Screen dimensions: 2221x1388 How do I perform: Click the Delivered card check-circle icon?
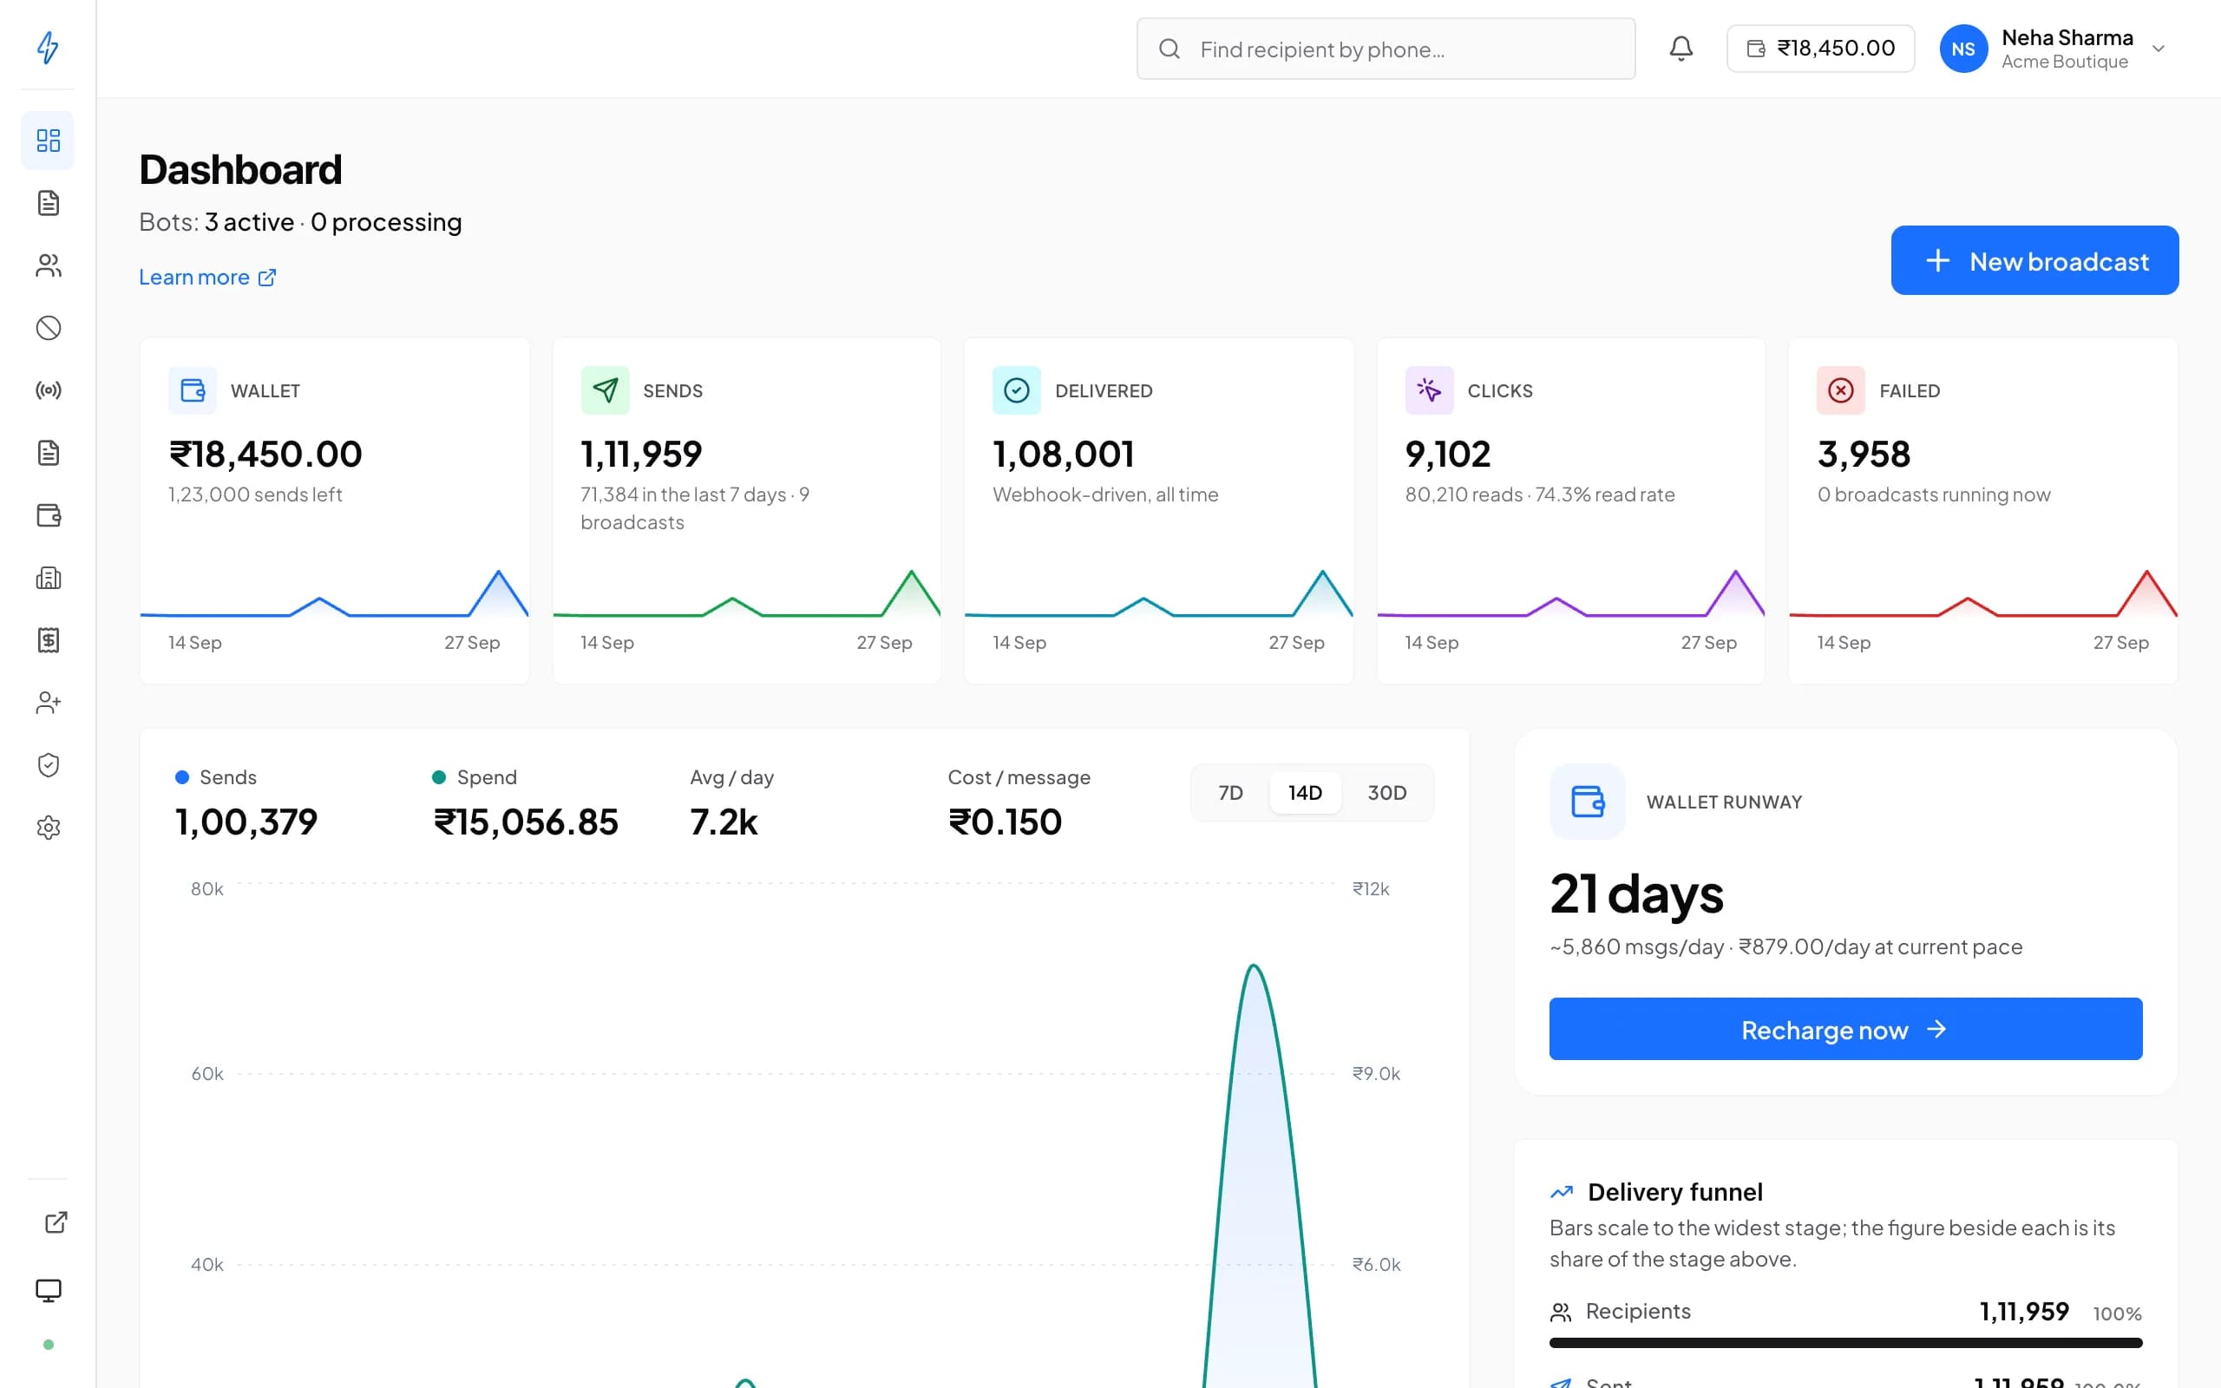point(1016,390)
